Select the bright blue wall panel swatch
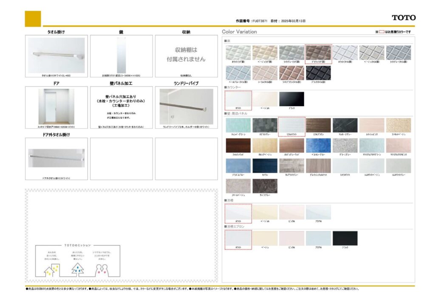Screen dimensions: 435x301 pos(318,145)
